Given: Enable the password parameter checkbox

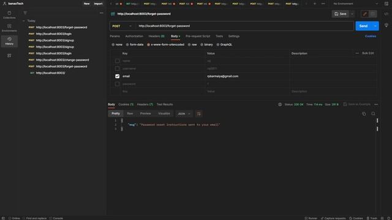Looking at the screenshot, I should pos(117,84).
